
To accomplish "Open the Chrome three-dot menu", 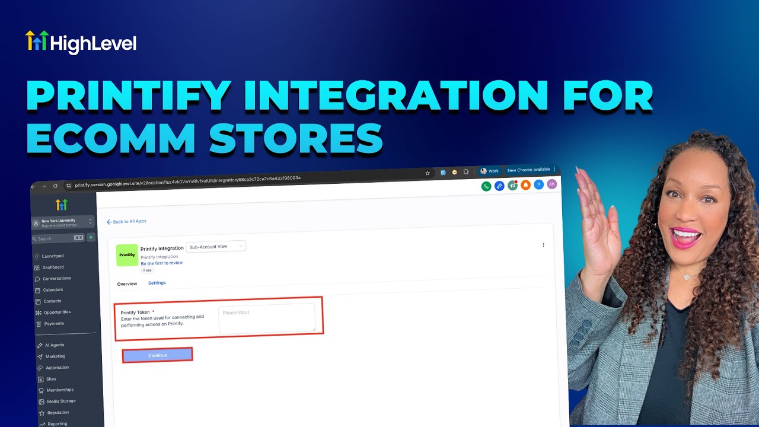I will coord(554,169).
